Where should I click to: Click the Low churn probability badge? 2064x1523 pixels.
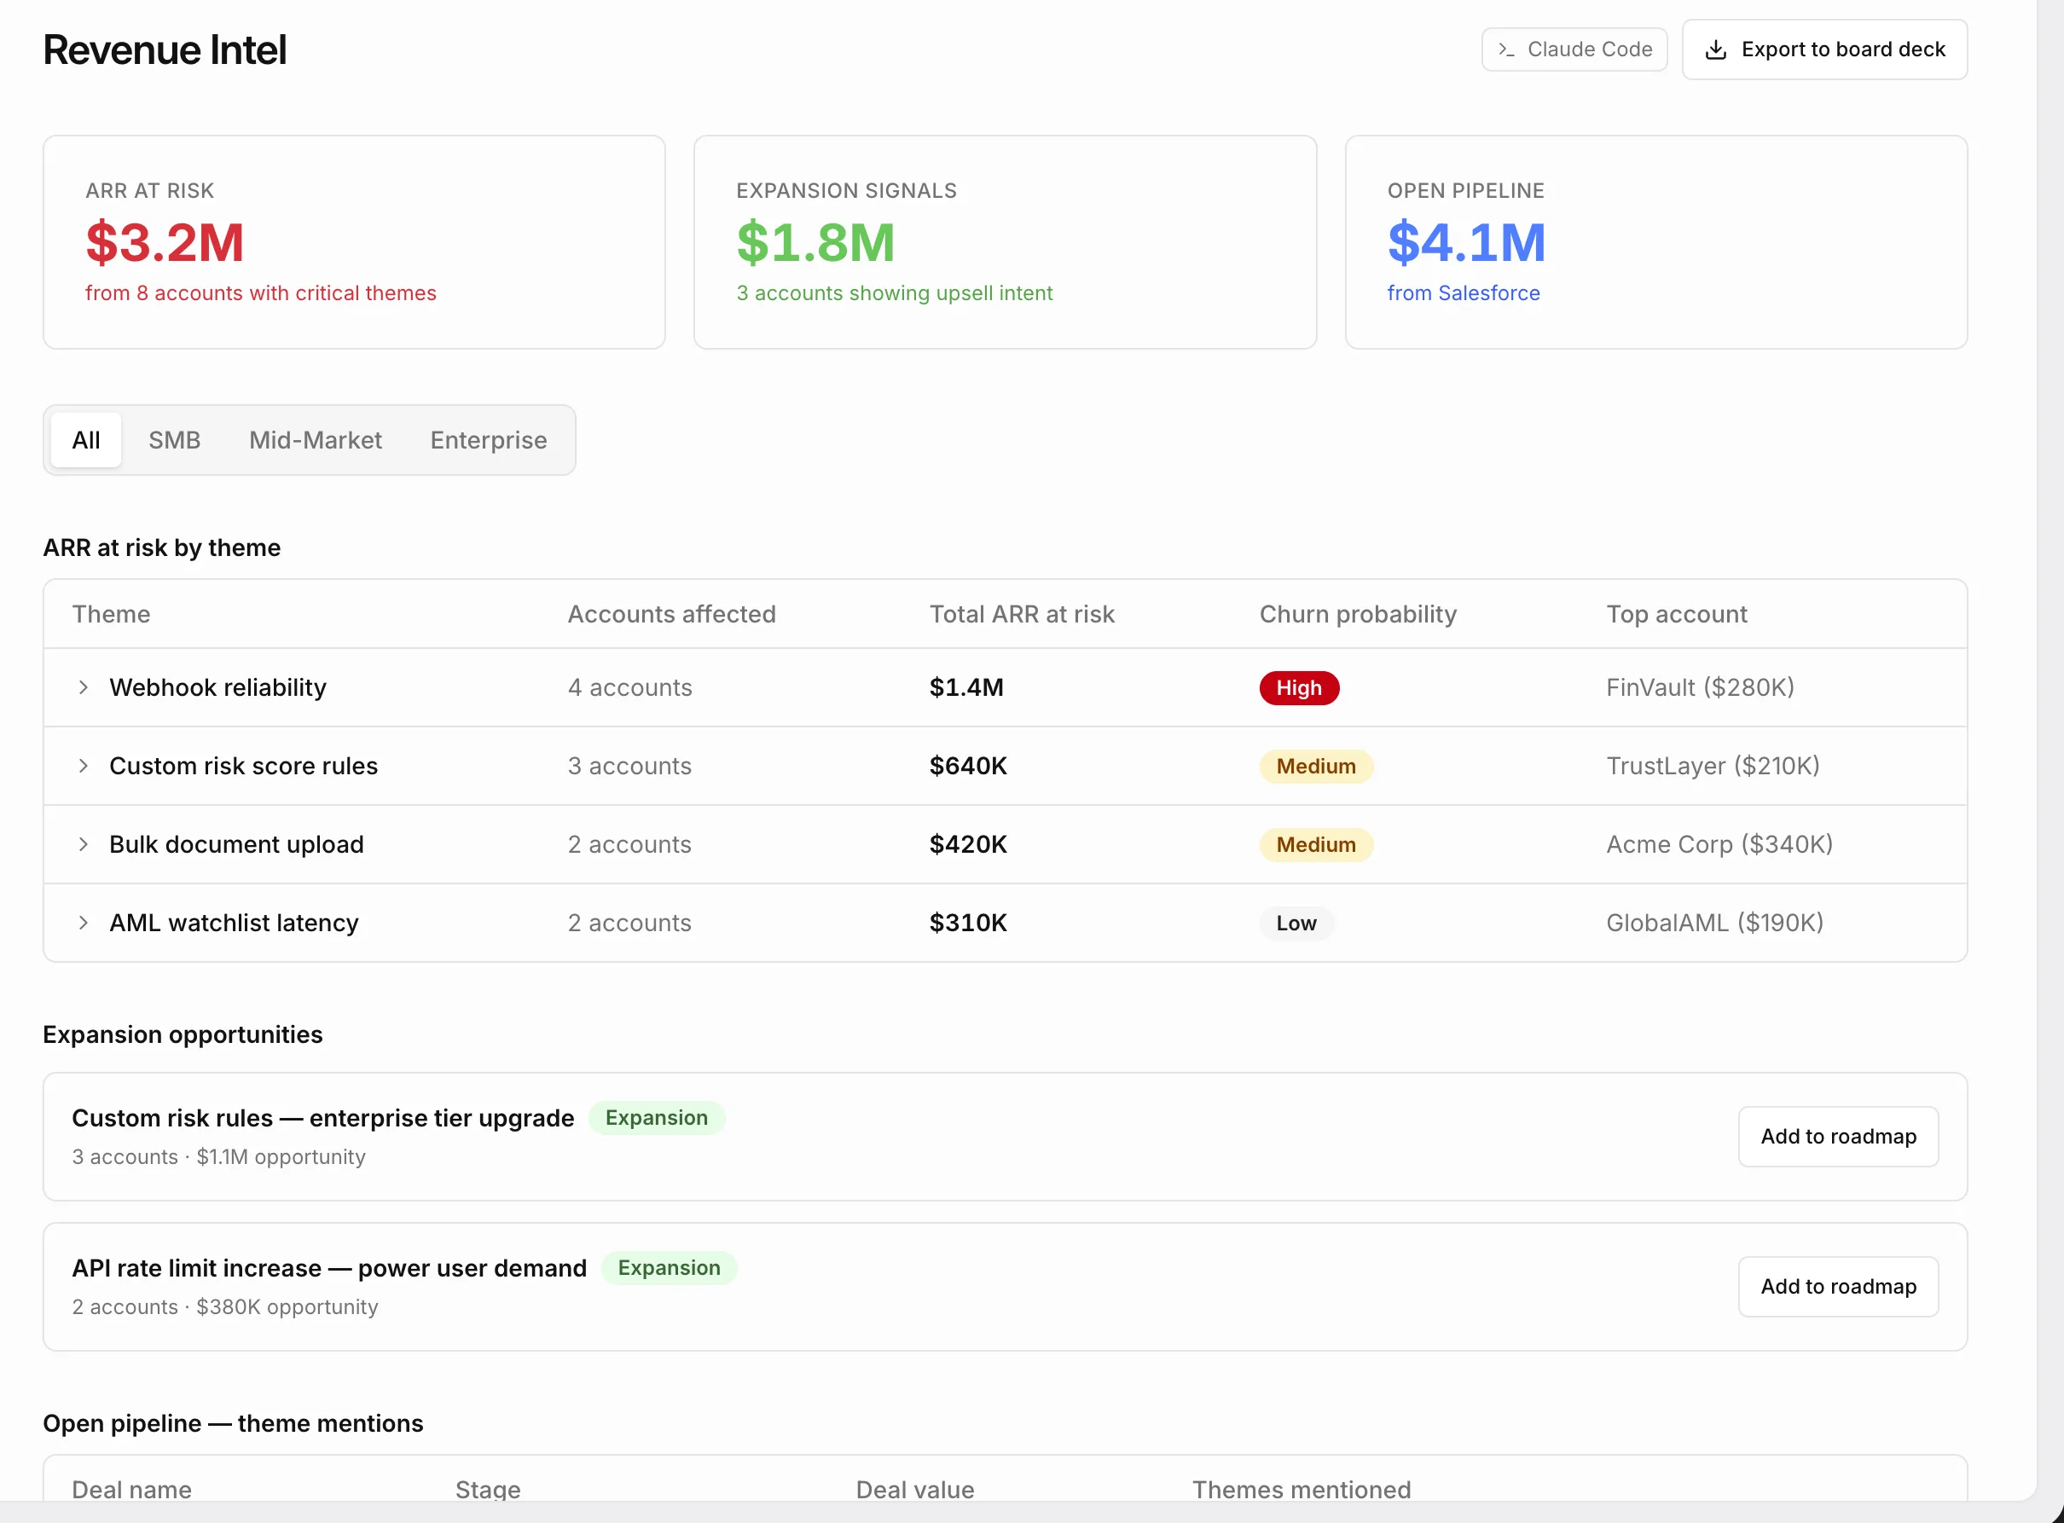pos(1296,923)
